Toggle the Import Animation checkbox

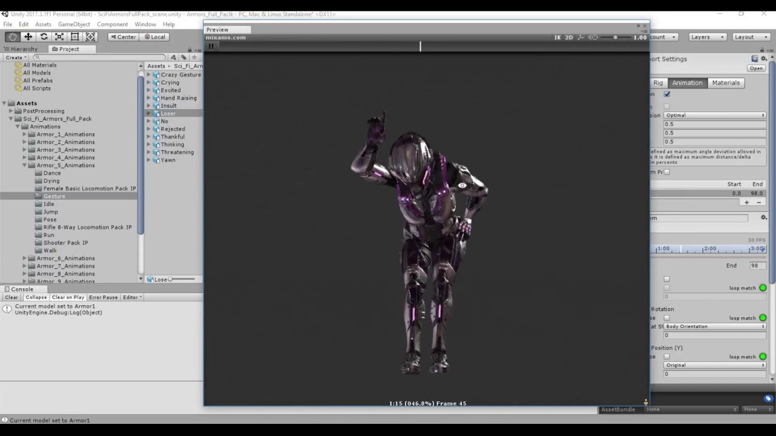click(x=667, y=94)
